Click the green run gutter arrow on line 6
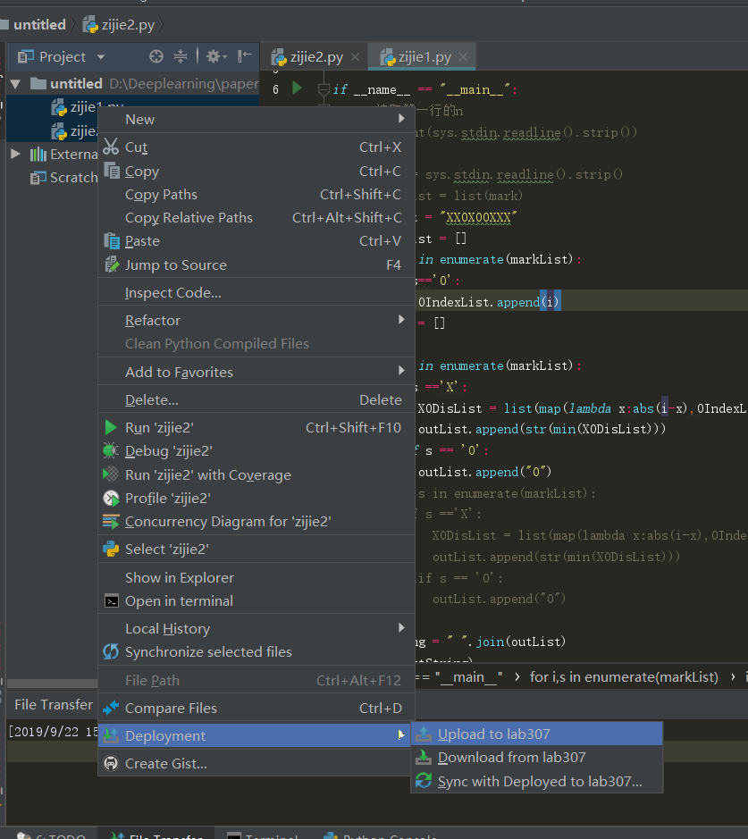Viewport: 748px width, 839px height. pyautogui.click(x=297, y=88)
